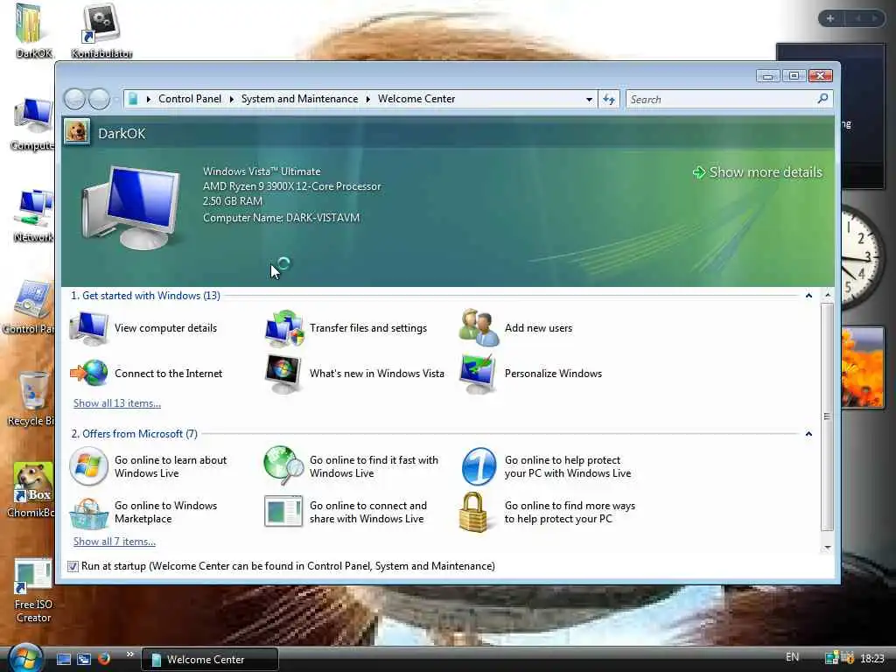Click Control Panel in address breadcrumb
This screenshot has width=896, height=672.
pyautogui.click(x=190, y=99)
